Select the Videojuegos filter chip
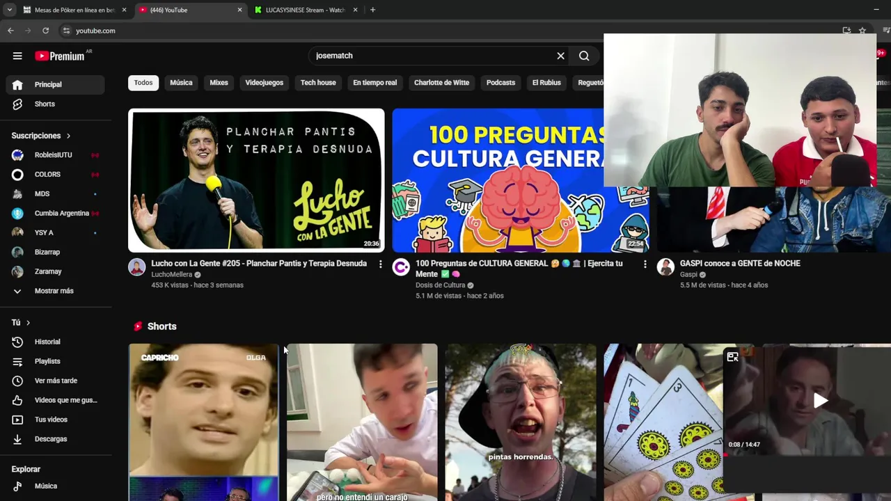 click(265, 83)
